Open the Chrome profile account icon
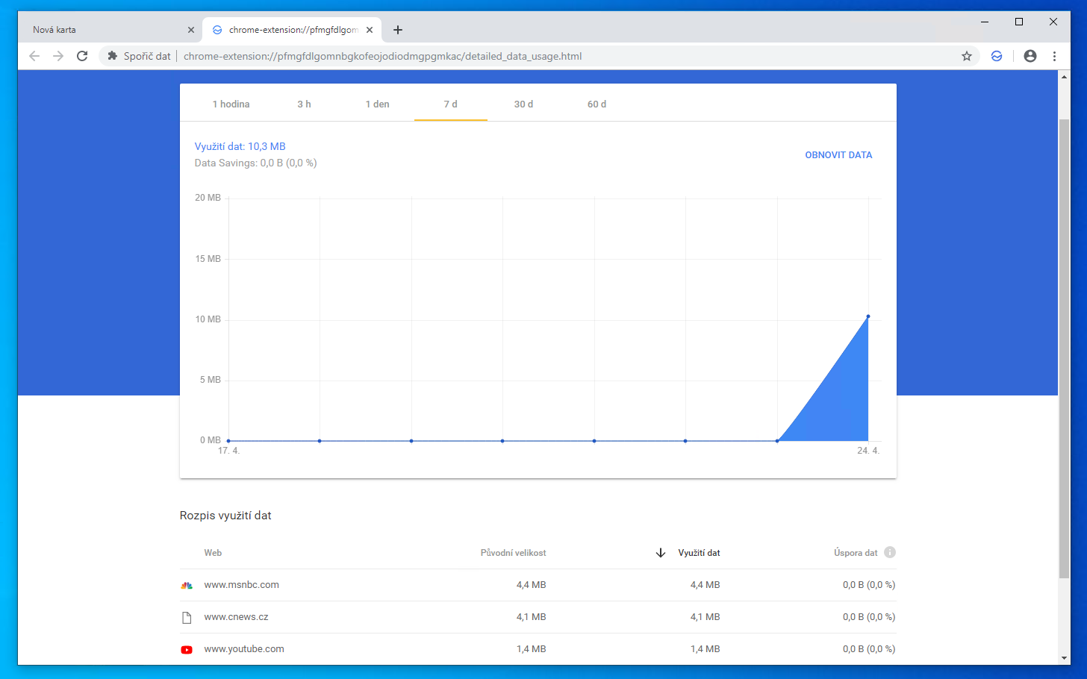This screenshot has width=1087, height=679. (1030, 56)
